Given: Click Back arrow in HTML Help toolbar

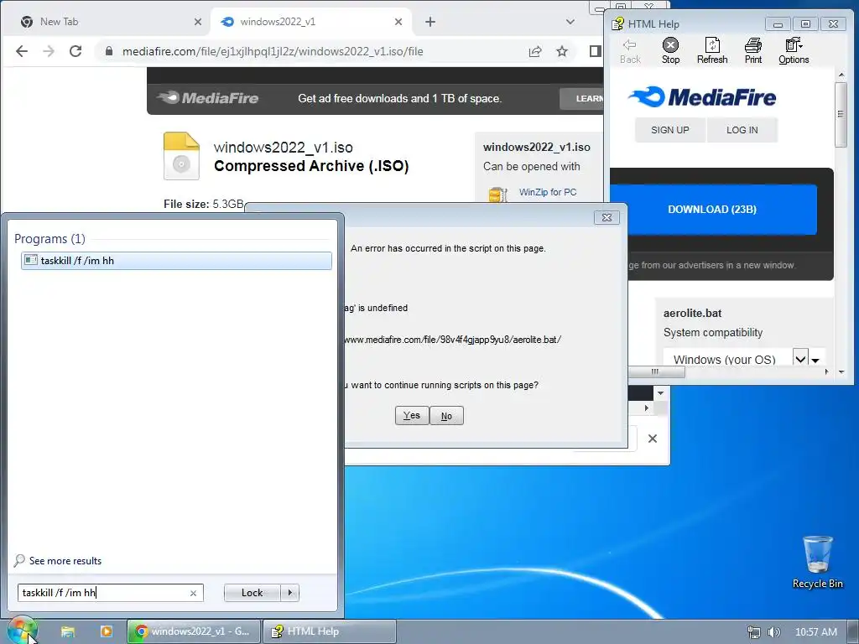Looking at the screenshot, I should pyautogui.click(x=630, y=51).
